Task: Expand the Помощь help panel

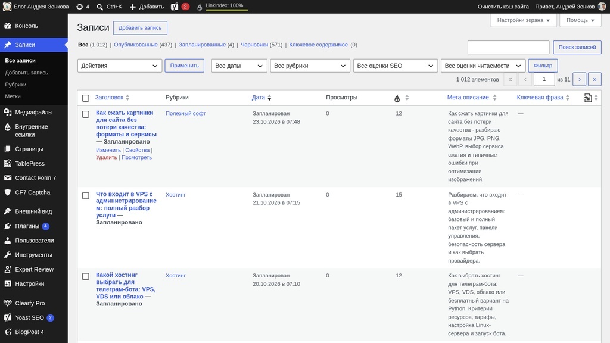Action: click(580, 20)
